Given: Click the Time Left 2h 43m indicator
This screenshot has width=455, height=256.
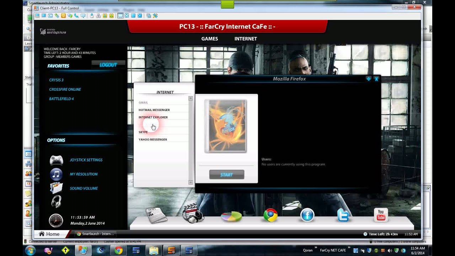Looking at the screenshot, I should pyautogui.click(x=380, y=234).
